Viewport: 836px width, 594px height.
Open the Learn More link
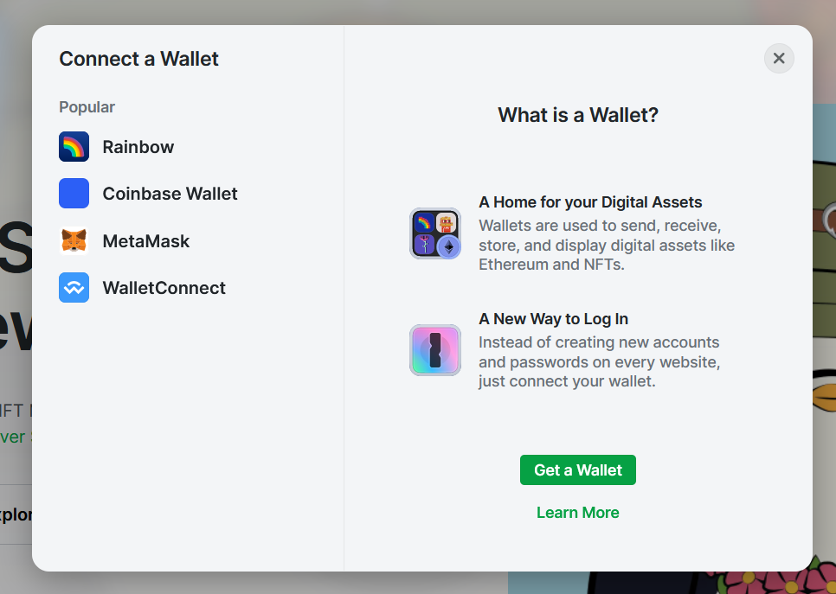578,513
